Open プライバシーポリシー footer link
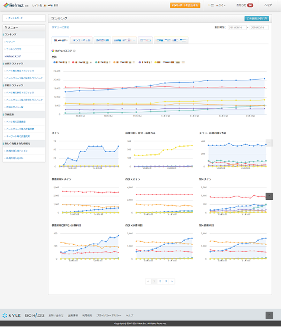The height and width of the screenshot is (327, 281). point(109,316)
